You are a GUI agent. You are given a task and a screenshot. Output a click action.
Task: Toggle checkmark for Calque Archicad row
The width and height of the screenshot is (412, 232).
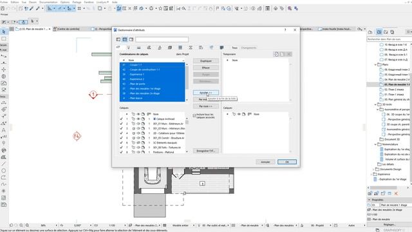pos(121,119)
